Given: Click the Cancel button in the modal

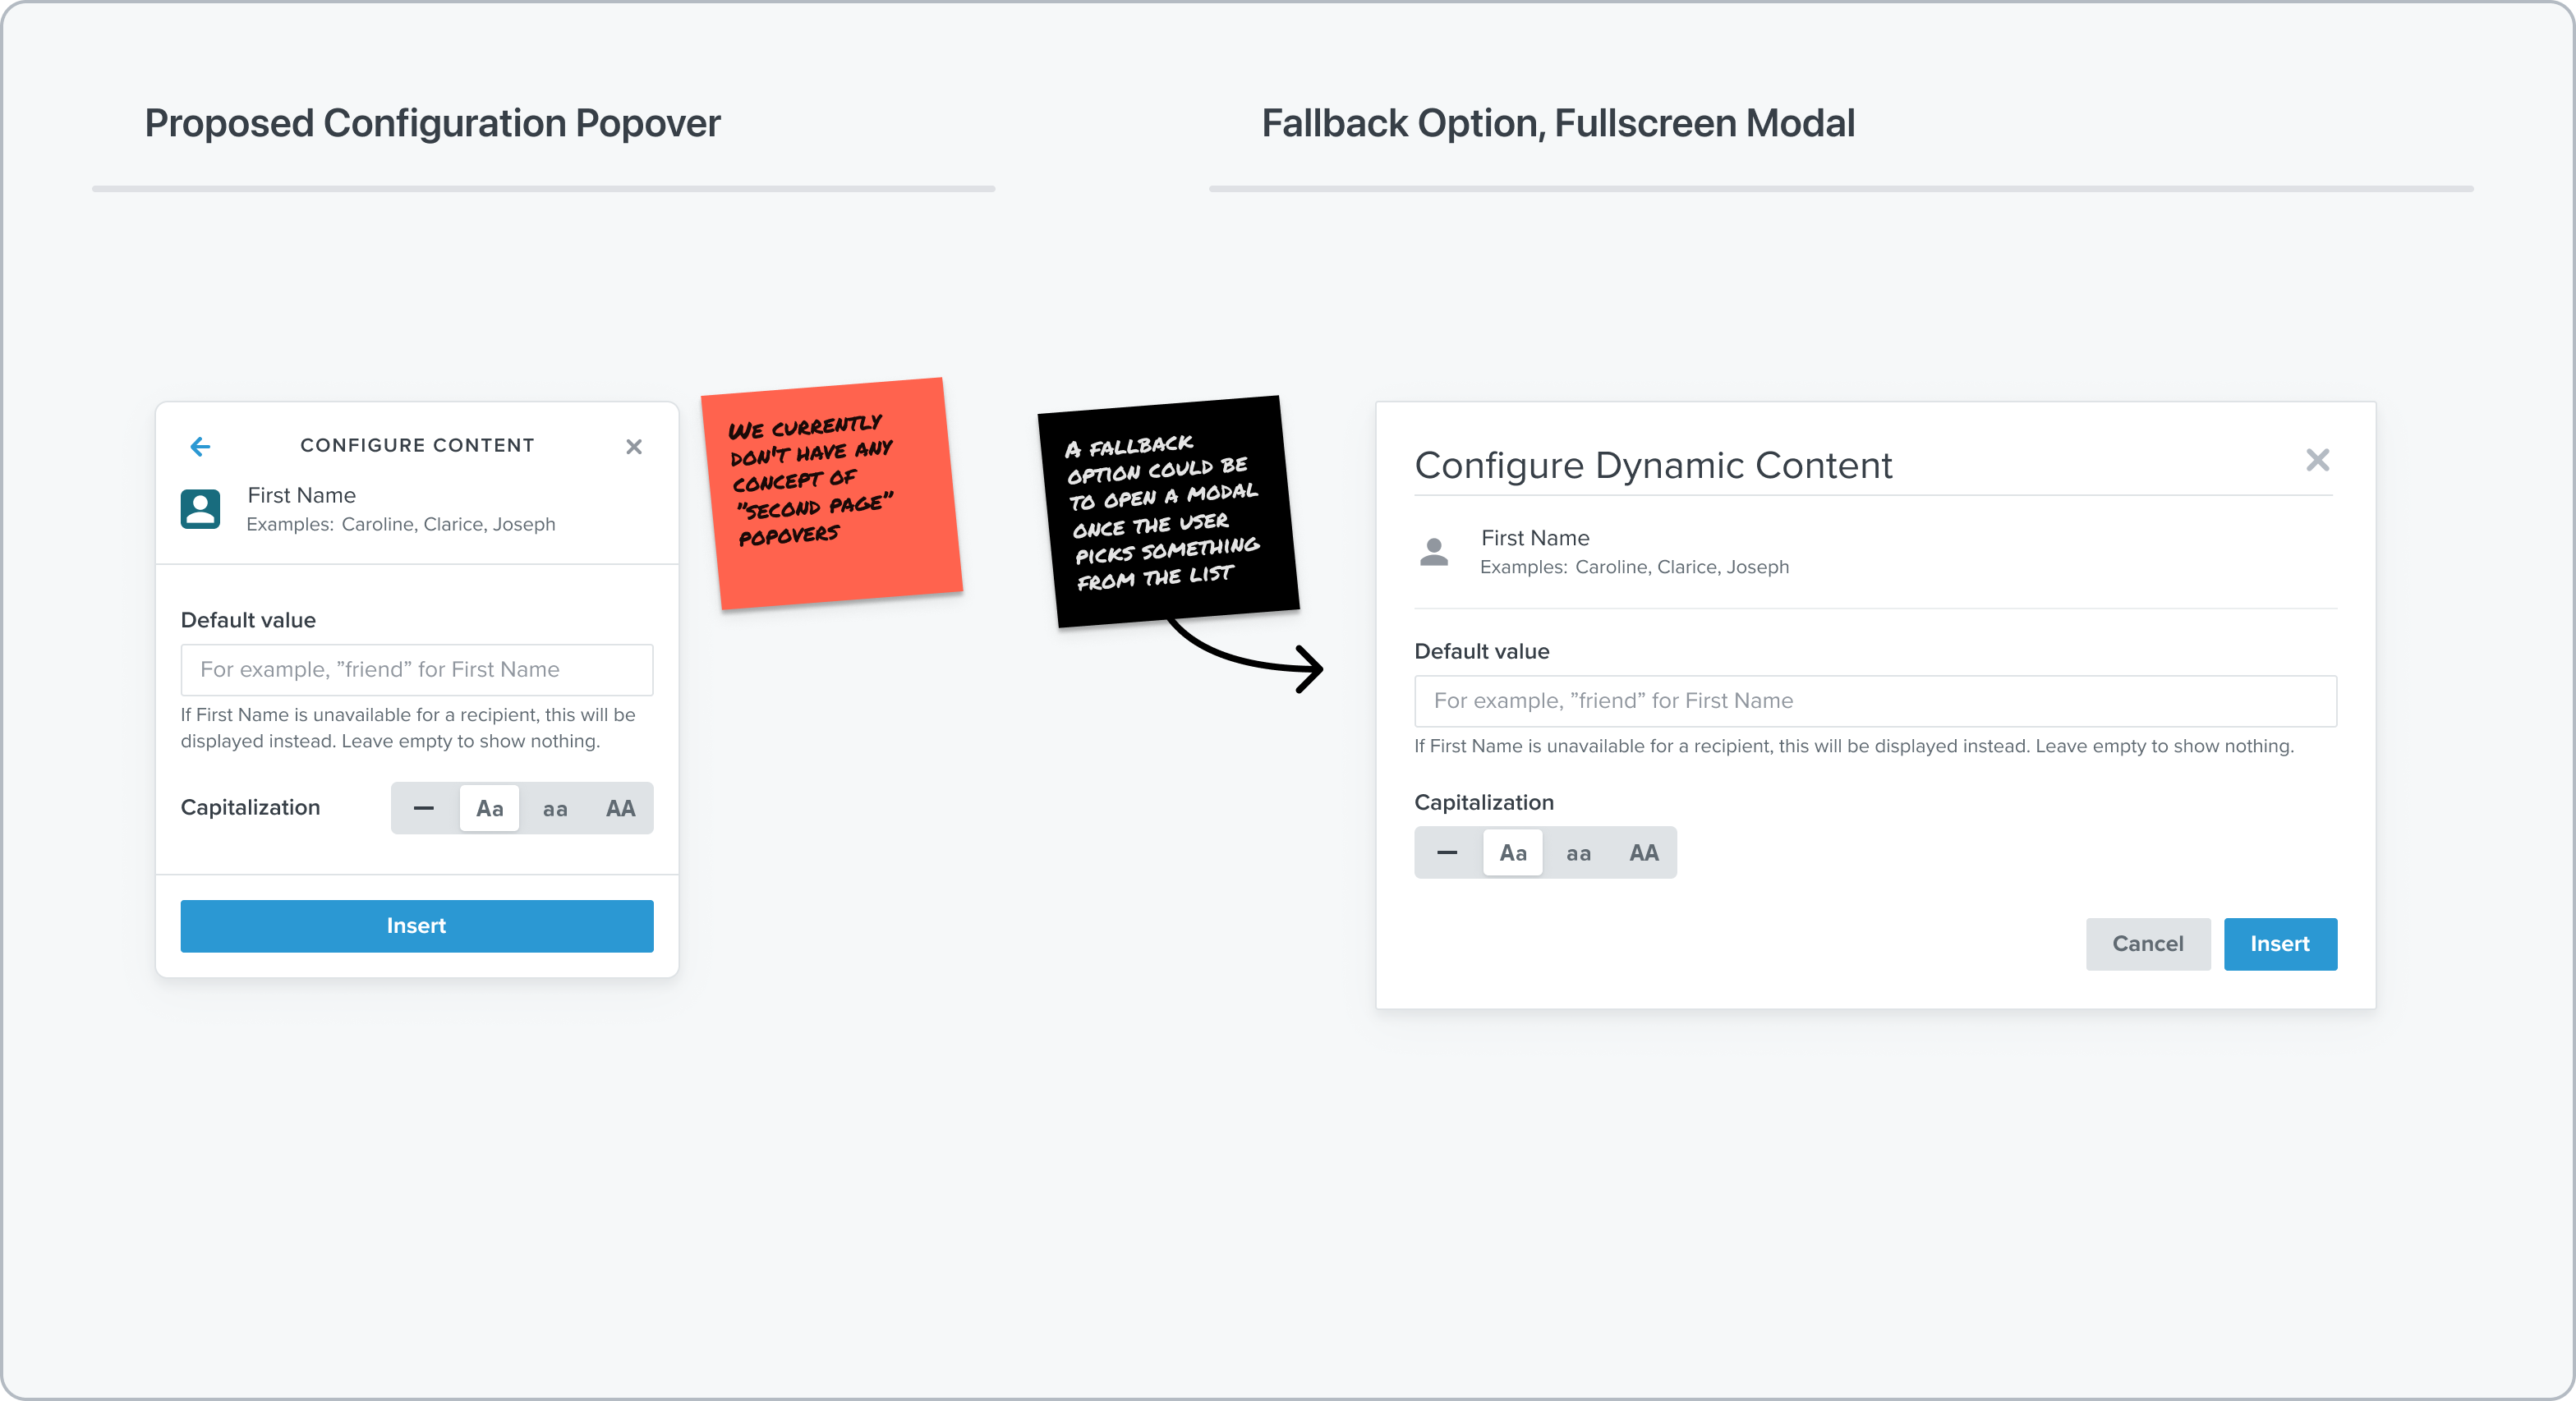Looking at the screenshot, I should pyautogui.click(x=2148, y=944).
